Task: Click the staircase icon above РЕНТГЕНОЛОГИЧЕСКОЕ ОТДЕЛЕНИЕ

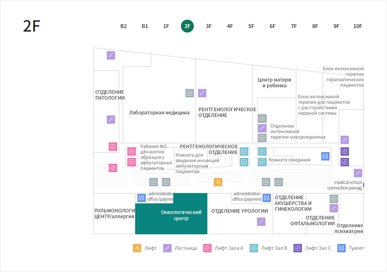Action: click(202, 93)
